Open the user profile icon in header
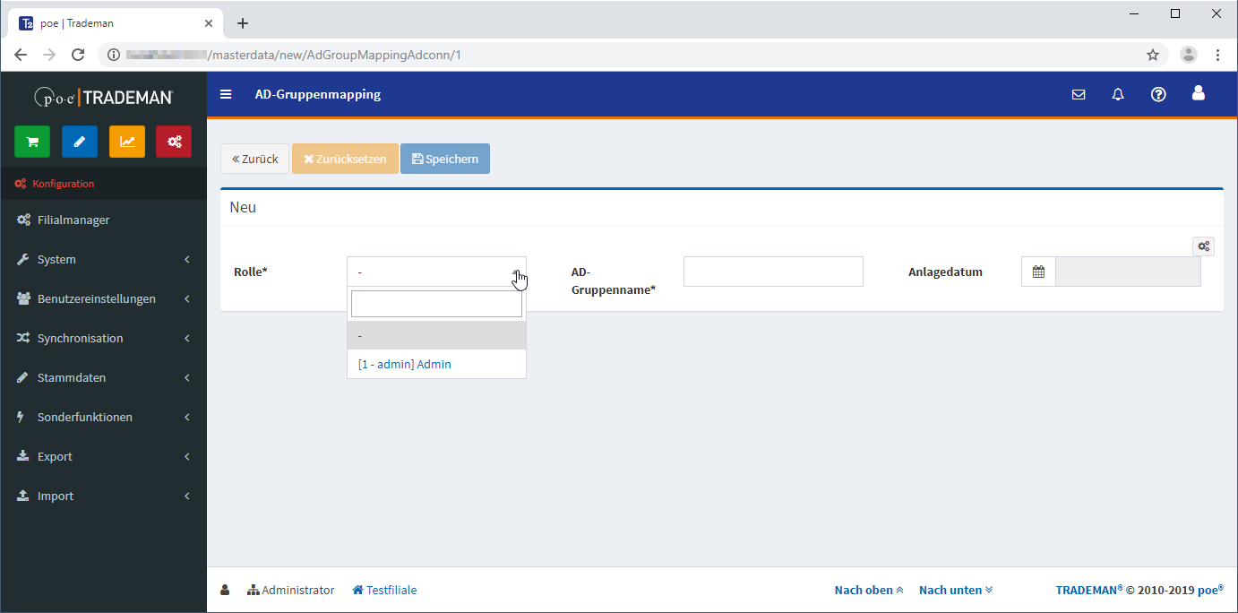 coord(1199,93)
